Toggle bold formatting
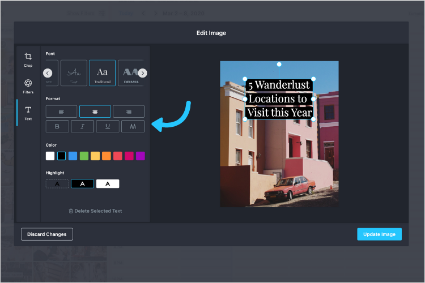The height and width of the screenshot is (283, 425). tap(57, 126)
